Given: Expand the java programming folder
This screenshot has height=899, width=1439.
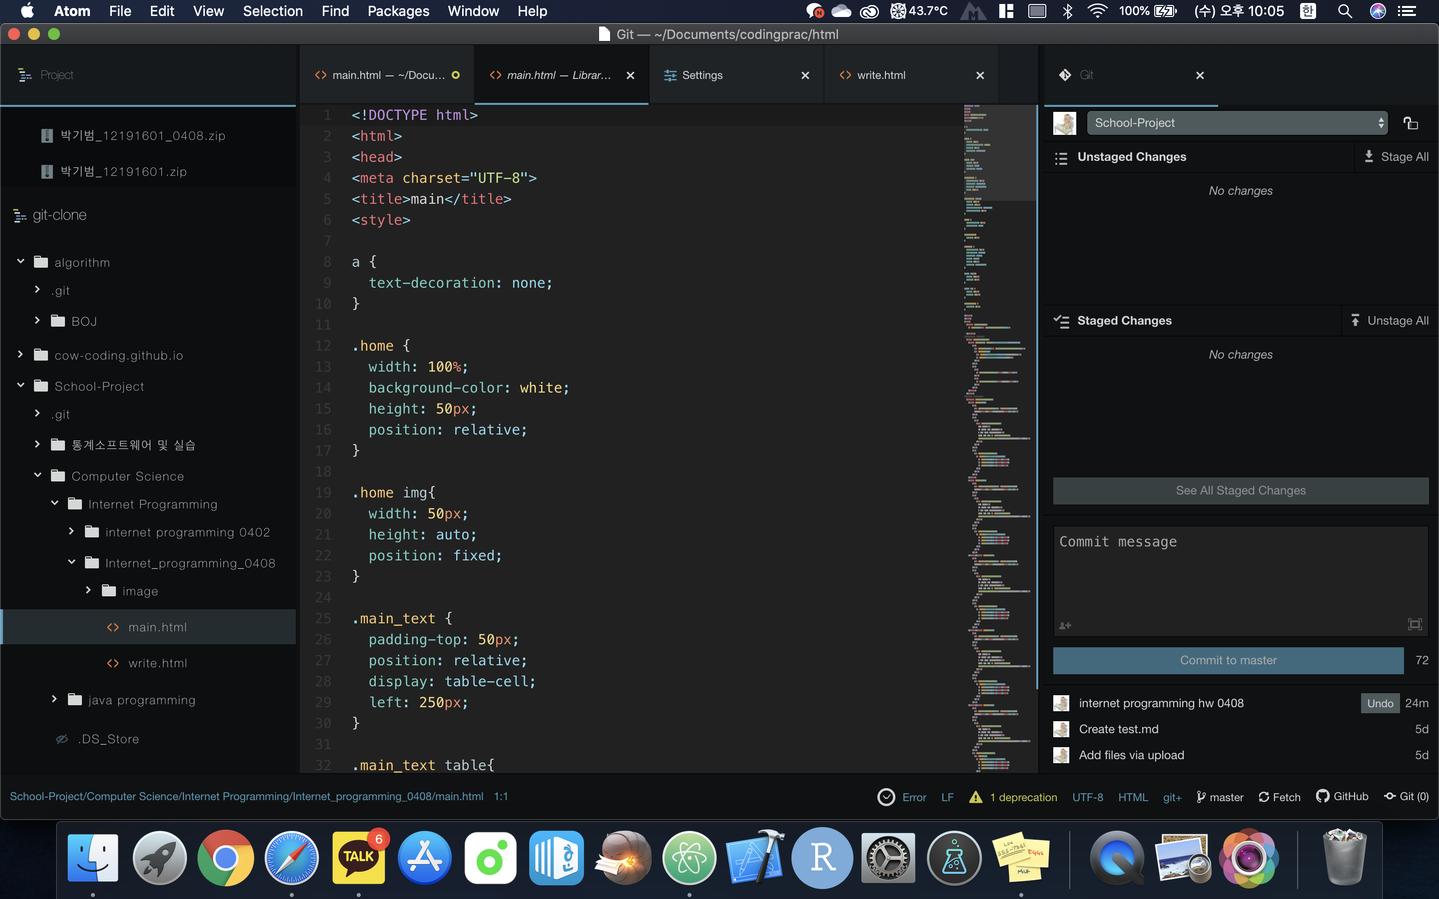Looking at the screenshot, I should tap(54, 699).
